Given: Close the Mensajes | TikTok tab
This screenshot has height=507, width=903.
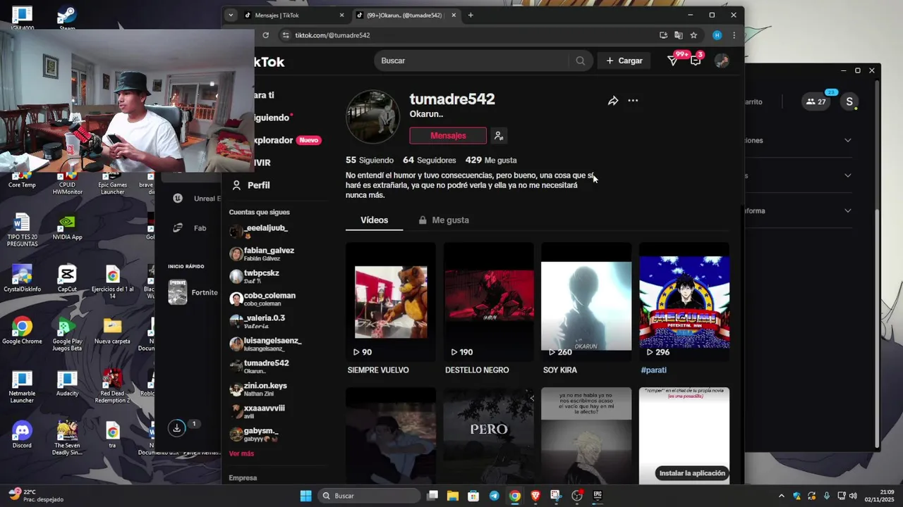Looking at the screenshot, I should (x=342, y=15).
